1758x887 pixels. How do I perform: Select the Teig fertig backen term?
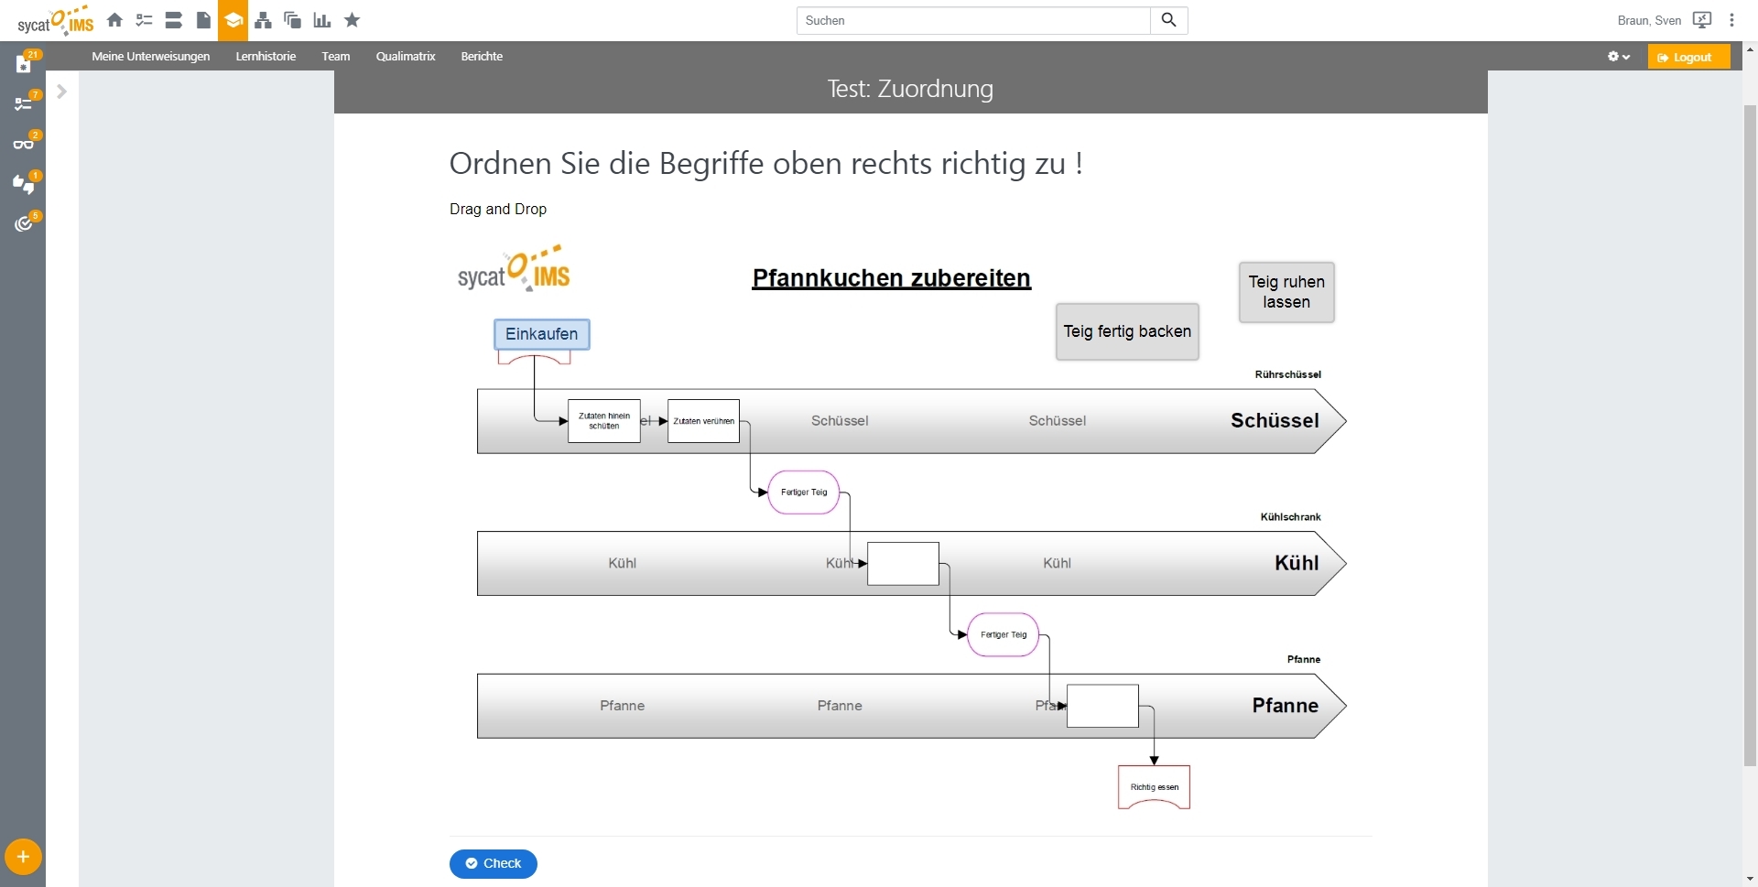coord(1127,331)
